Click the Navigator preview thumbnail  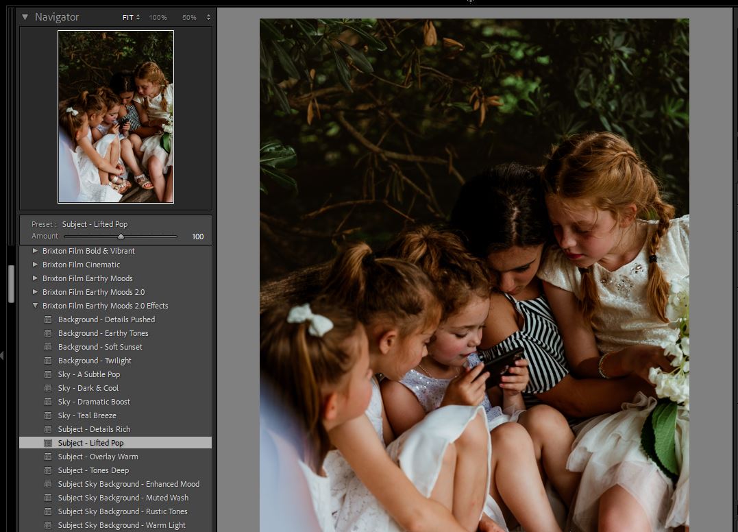pyautogui.click(x=116, y=117)
